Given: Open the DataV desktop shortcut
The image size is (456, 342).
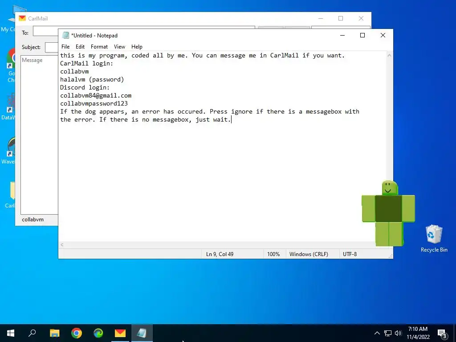Looking at the screenshot, I should tap(8, 107).
